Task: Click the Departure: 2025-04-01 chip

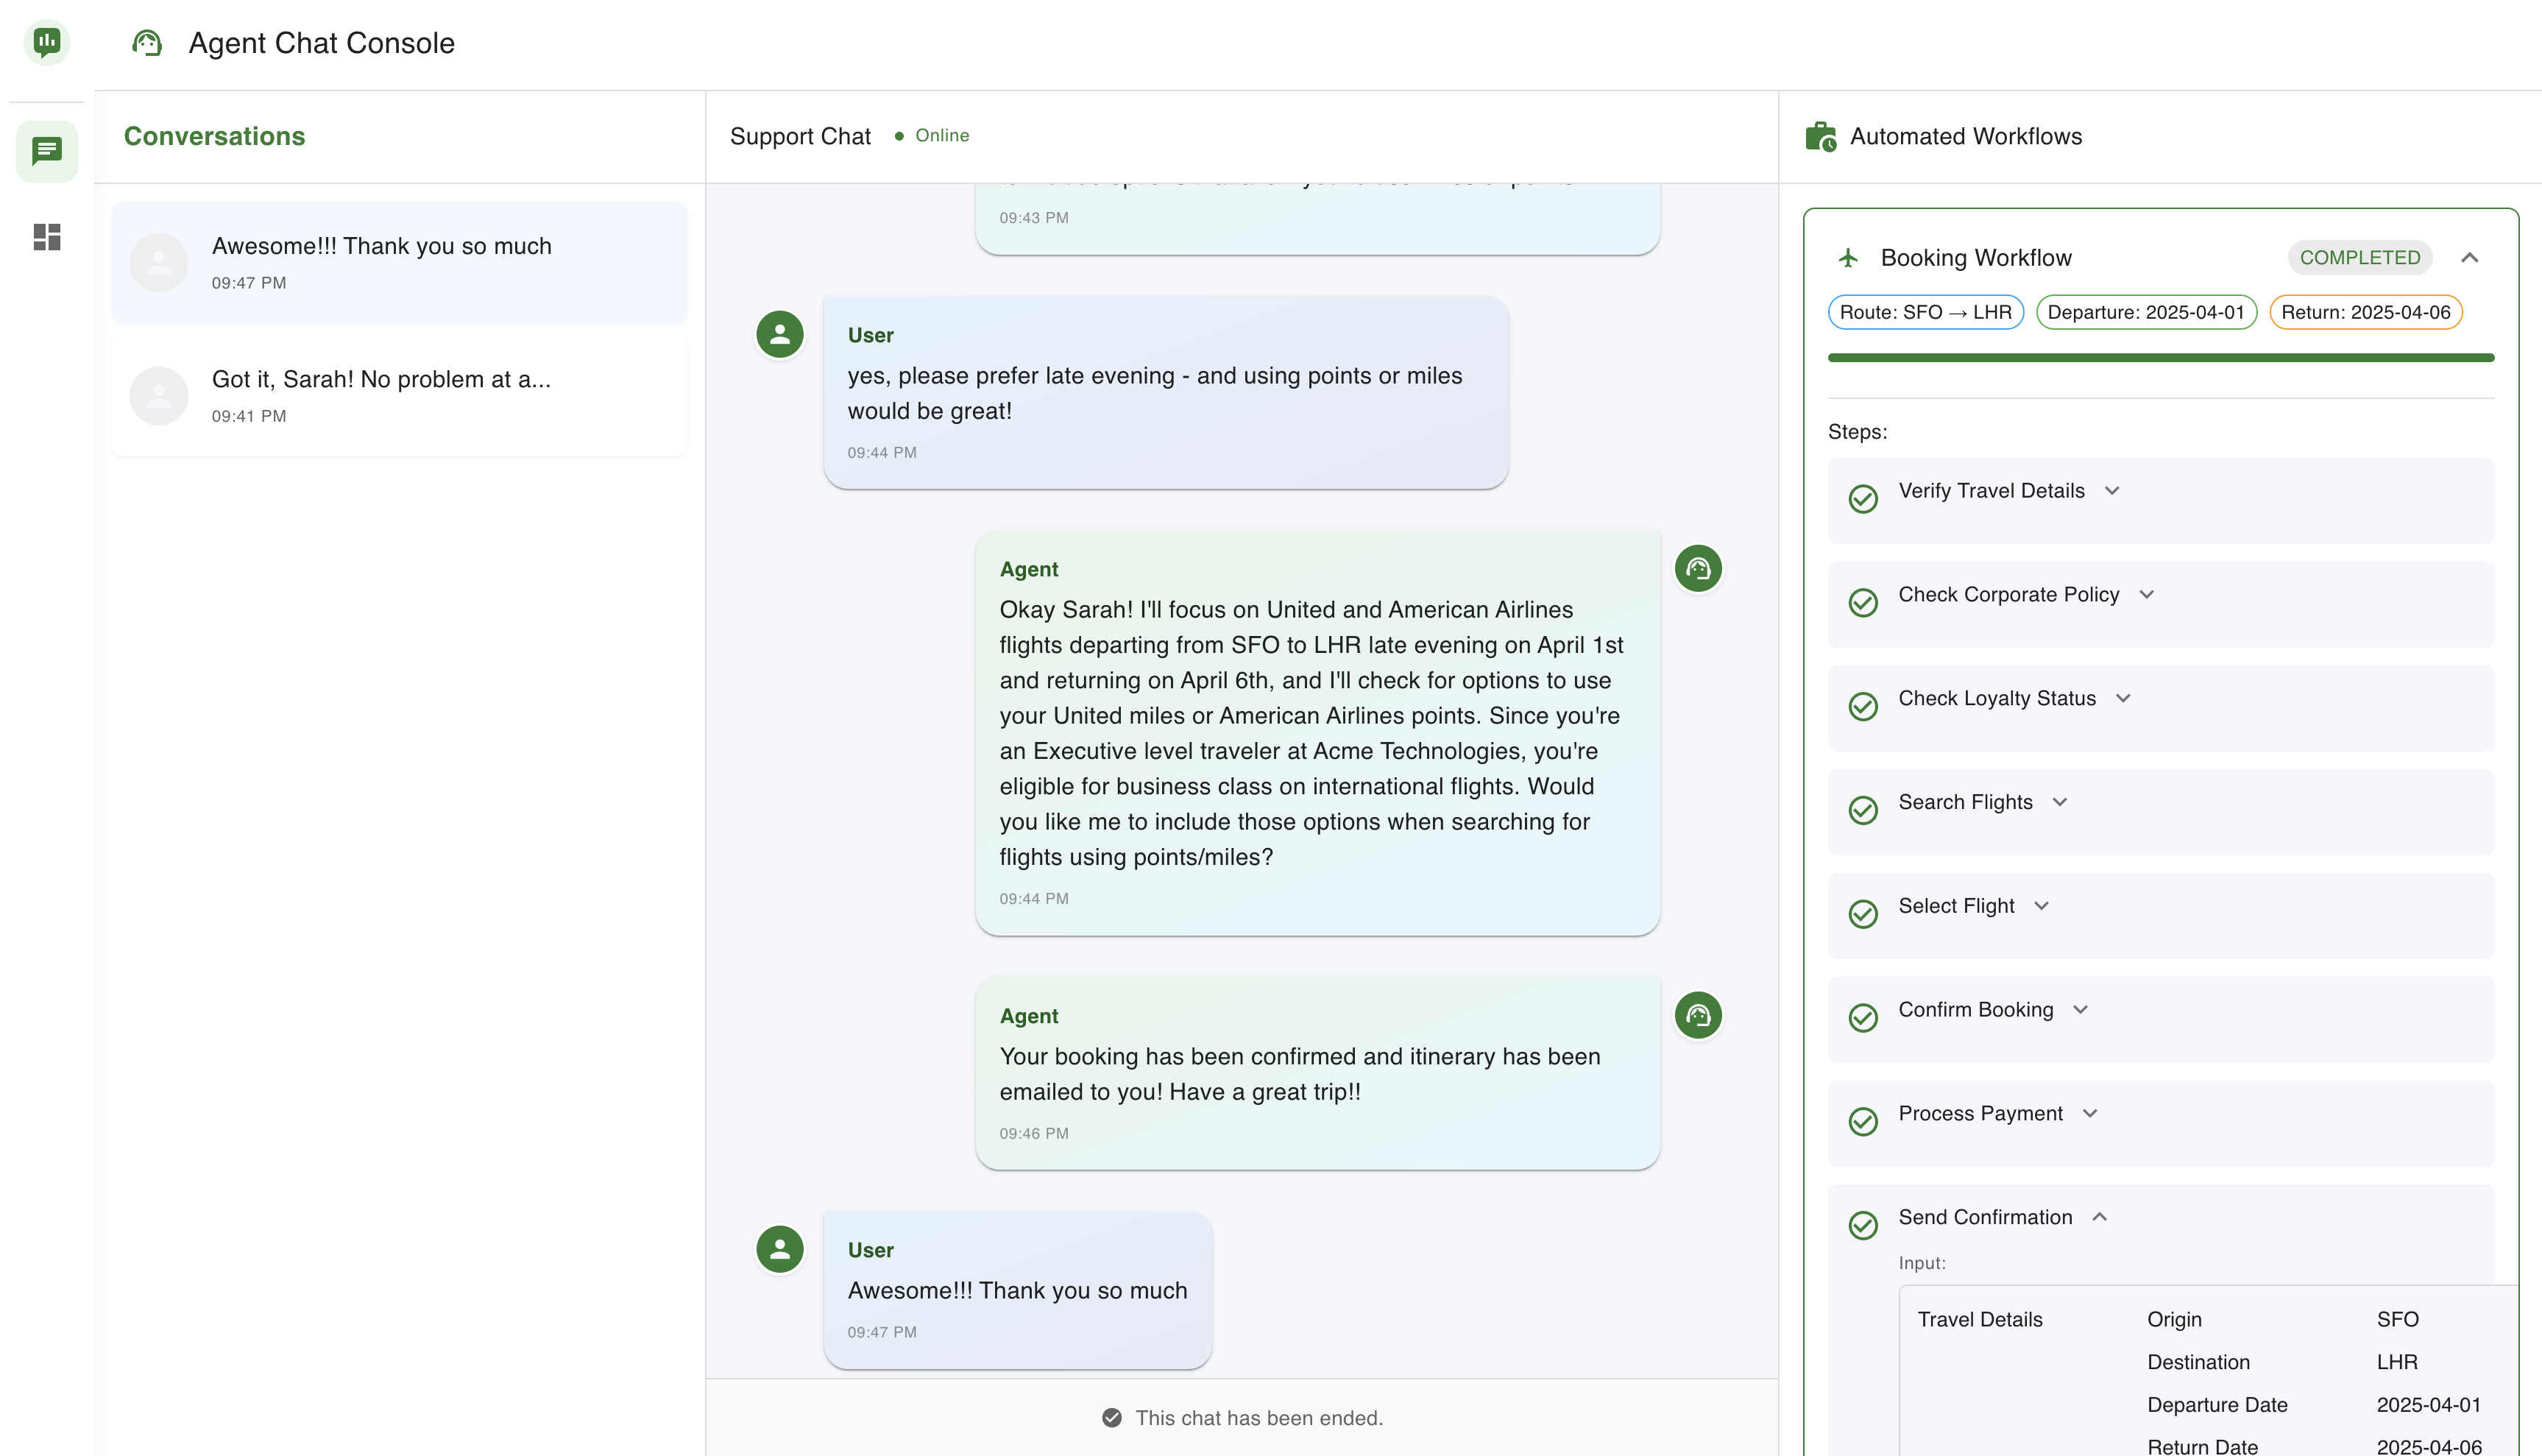Action: (2146, 312)
